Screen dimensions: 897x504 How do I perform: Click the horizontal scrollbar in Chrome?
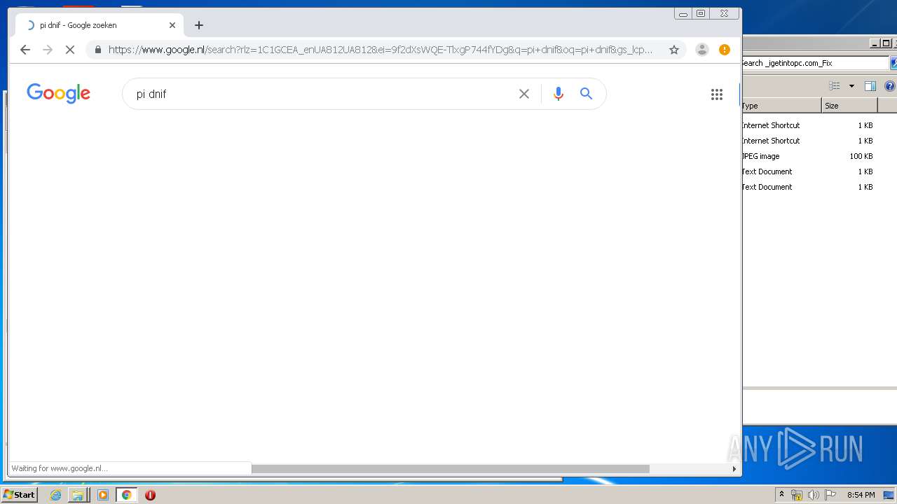point(451,469)
